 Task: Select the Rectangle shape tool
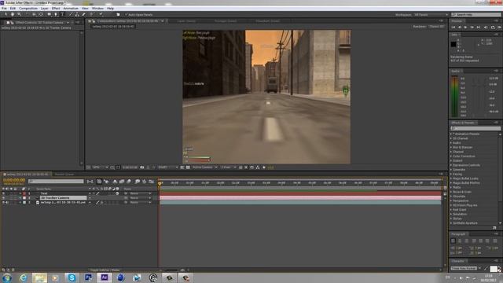click(x=49, y=14)
